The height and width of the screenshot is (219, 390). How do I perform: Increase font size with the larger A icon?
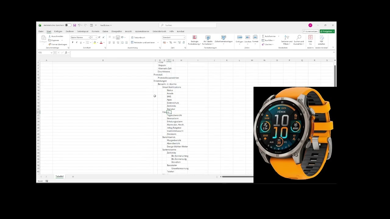pyautogui.click(x=99, y=37)
